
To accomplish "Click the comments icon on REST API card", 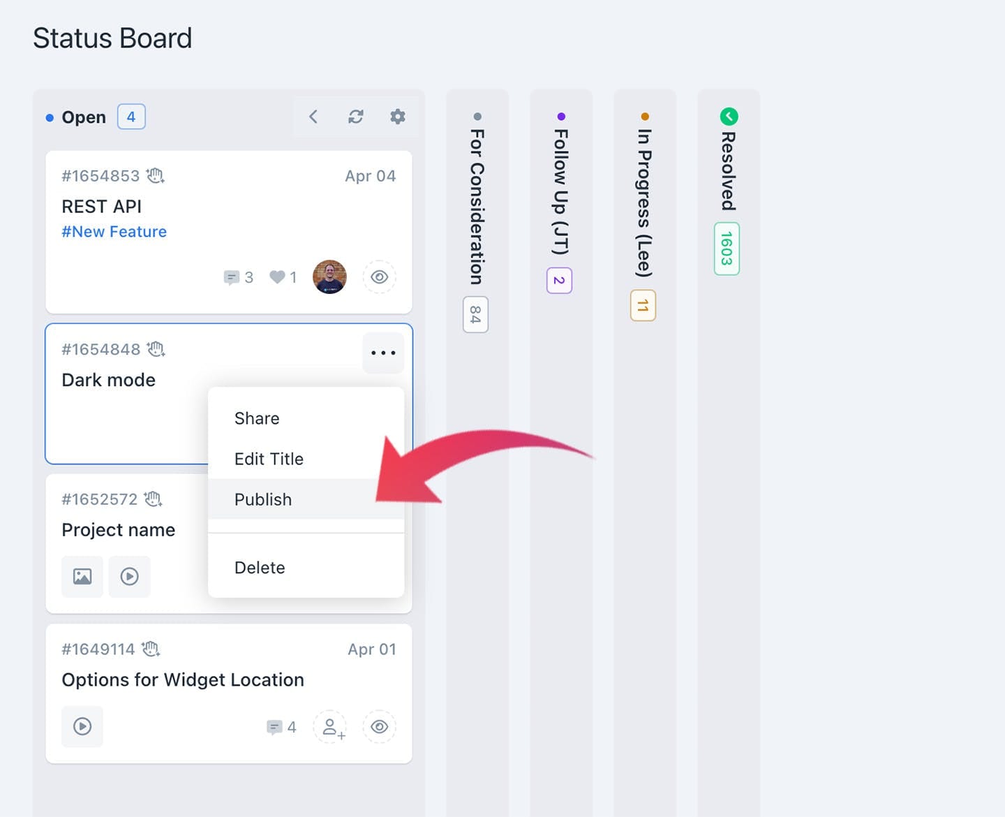I will 231,278.
